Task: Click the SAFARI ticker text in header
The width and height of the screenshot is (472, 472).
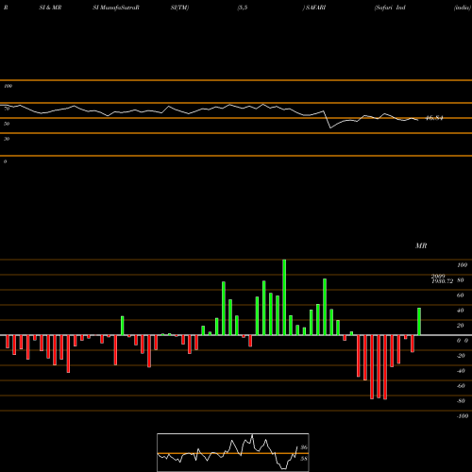Action: click(x=315, y=8)
